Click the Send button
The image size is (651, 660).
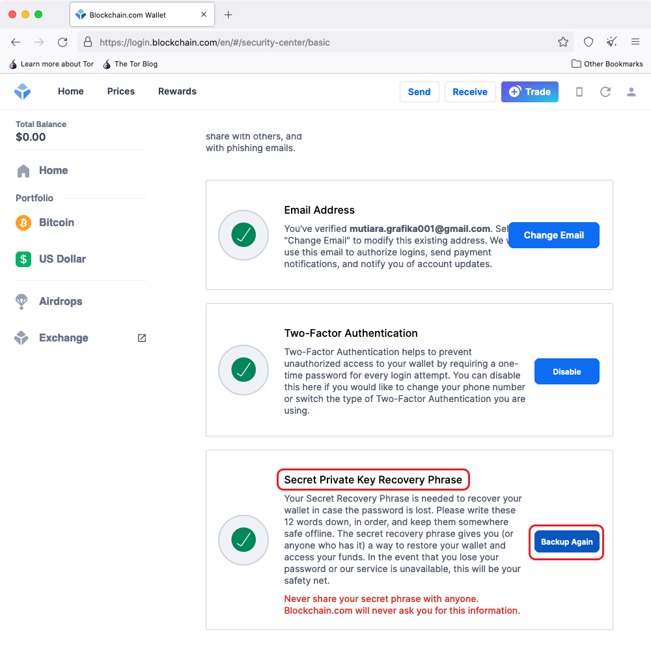[419, 92]
